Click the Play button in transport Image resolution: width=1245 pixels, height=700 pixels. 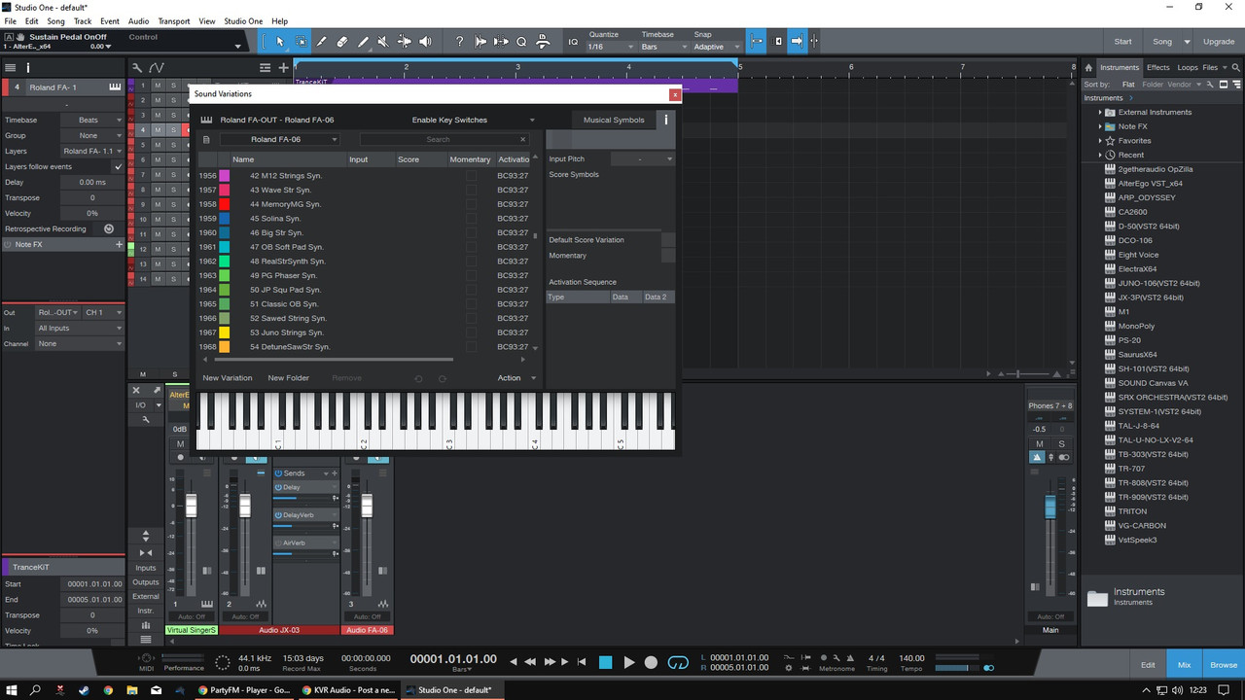628,662
